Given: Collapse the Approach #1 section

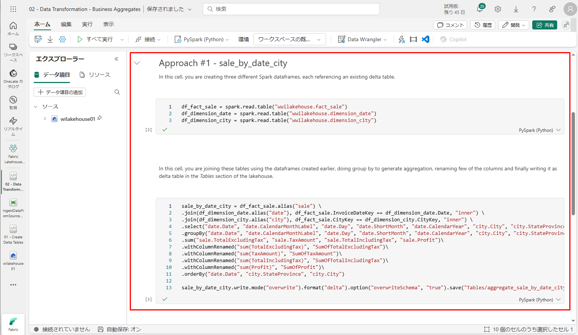Looking at the screenshot, I should 137,63.
